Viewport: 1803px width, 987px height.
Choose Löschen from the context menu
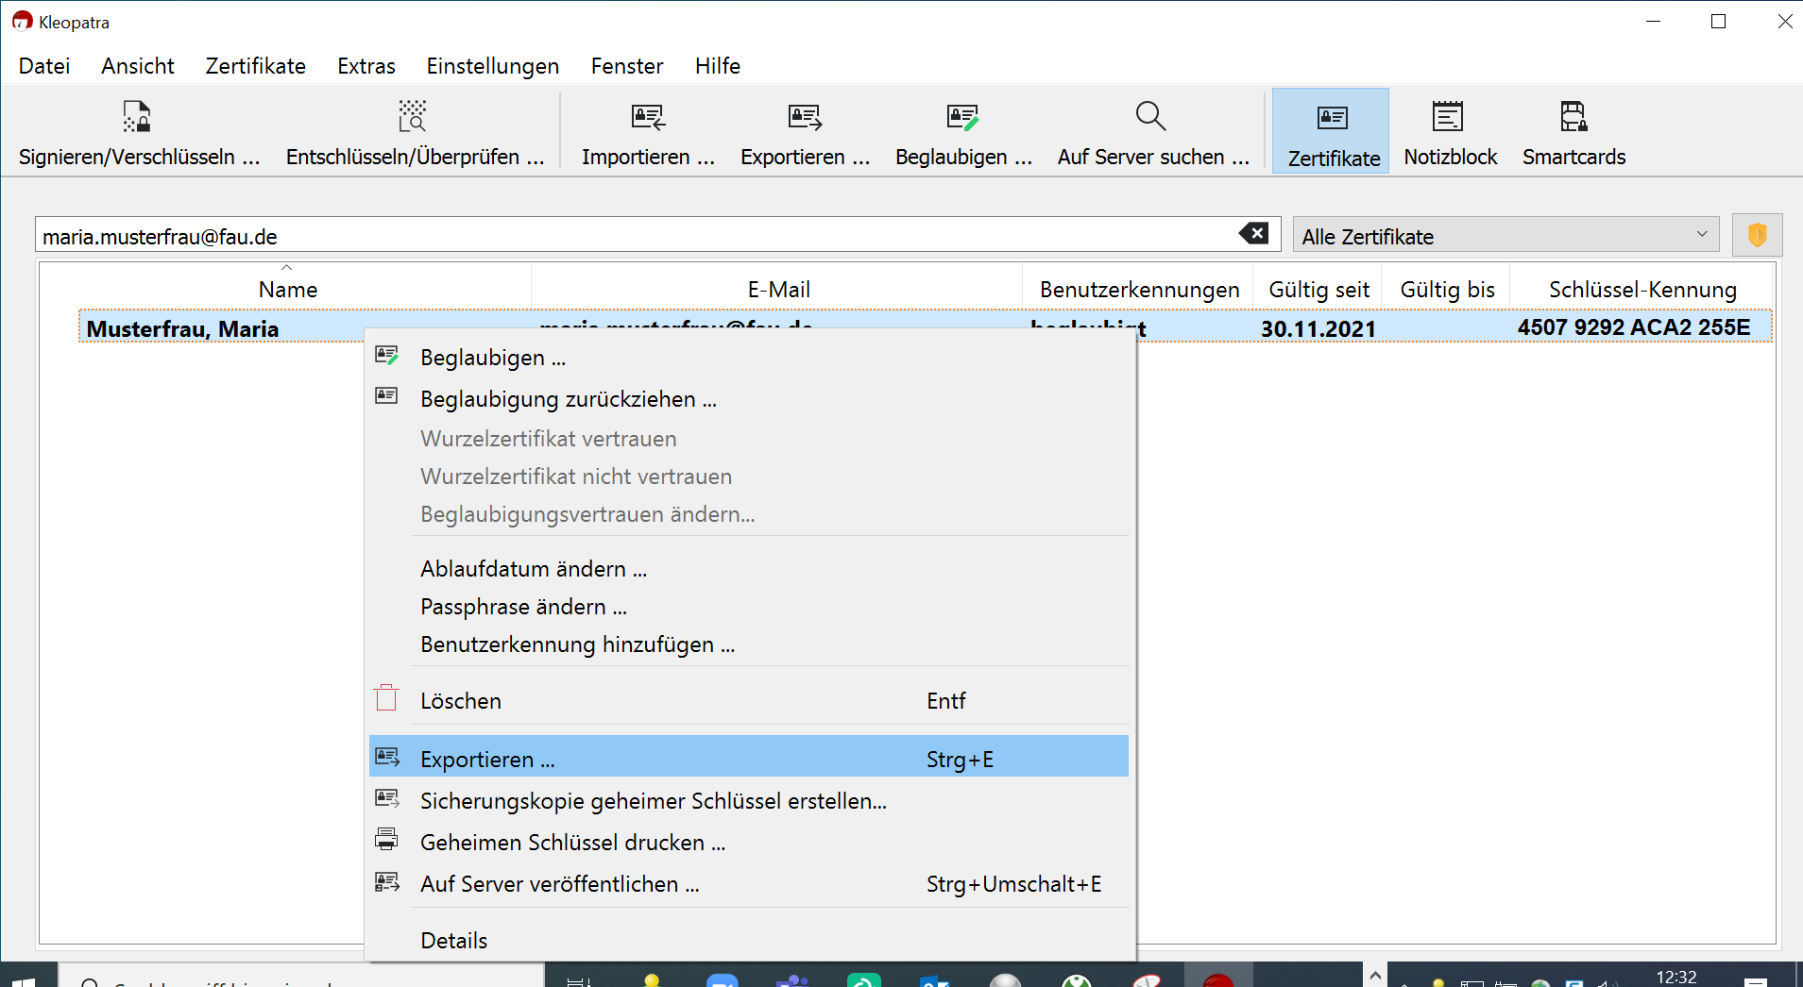461,701
